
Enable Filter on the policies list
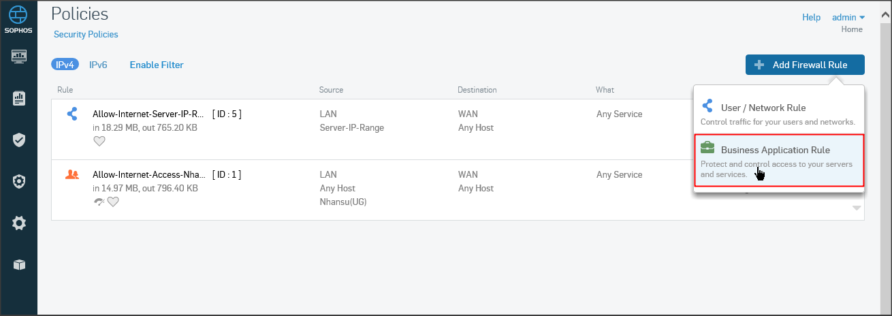point(157,65)
